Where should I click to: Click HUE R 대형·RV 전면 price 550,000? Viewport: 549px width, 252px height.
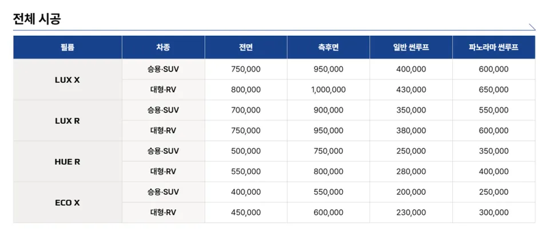[x=246, y=171]
